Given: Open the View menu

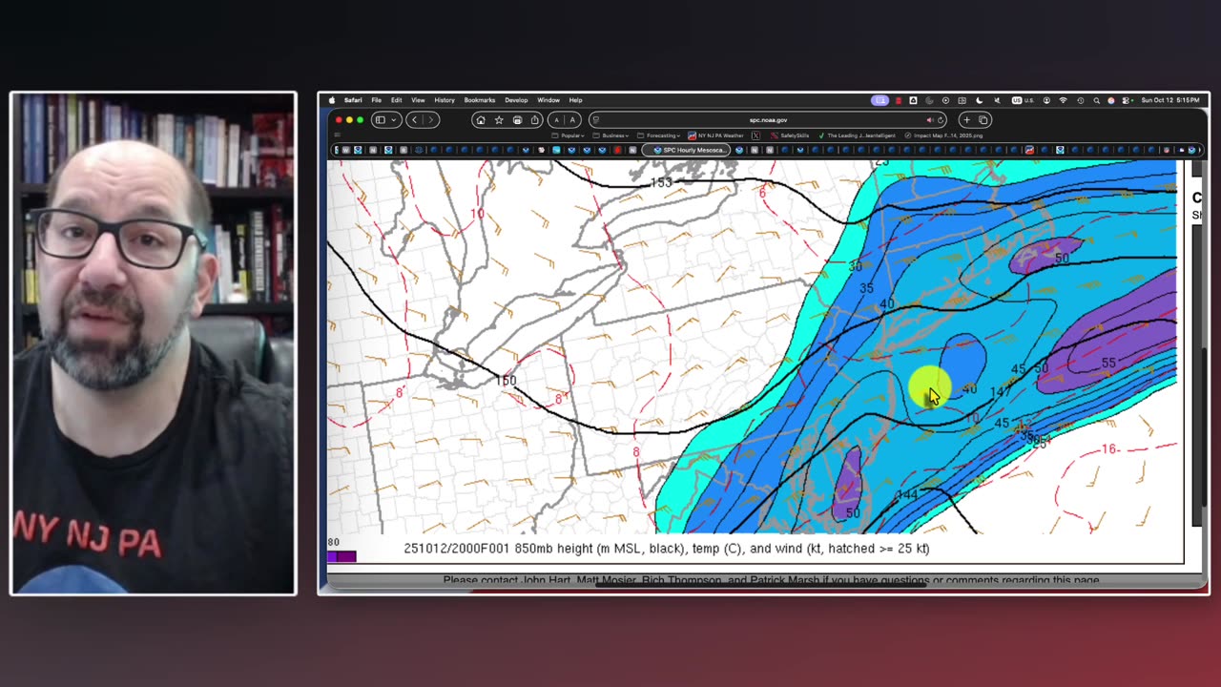Looking at the screenshot, I should click(418, 100).
